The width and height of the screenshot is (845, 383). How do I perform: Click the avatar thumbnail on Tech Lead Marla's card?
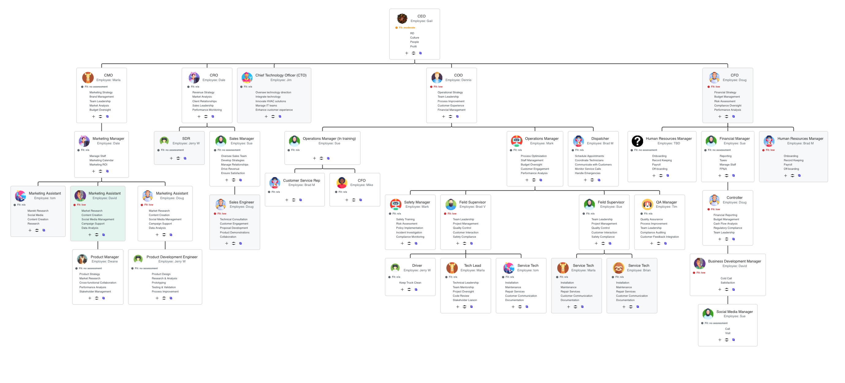pyautogui.click(x=452, y=268)
